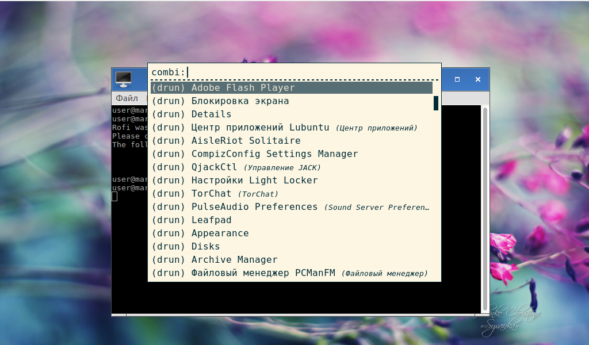The image size is (589, 345).
Task: Launch Блокировка экрана from list
Action: [292, 101]
